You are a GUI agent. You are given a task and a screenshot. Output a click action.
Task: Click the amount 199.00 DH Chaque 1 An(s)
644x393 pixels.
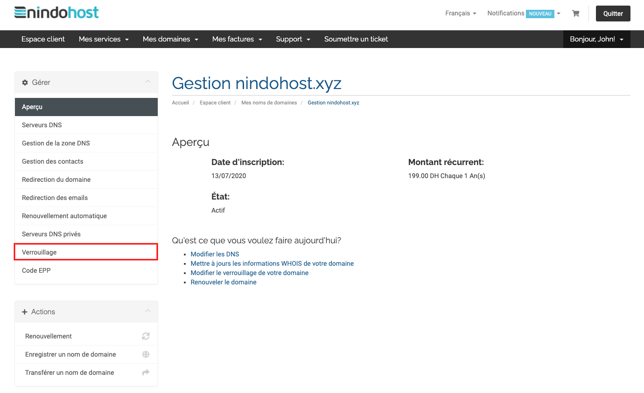pyautogui.click(x=447, y=176)
